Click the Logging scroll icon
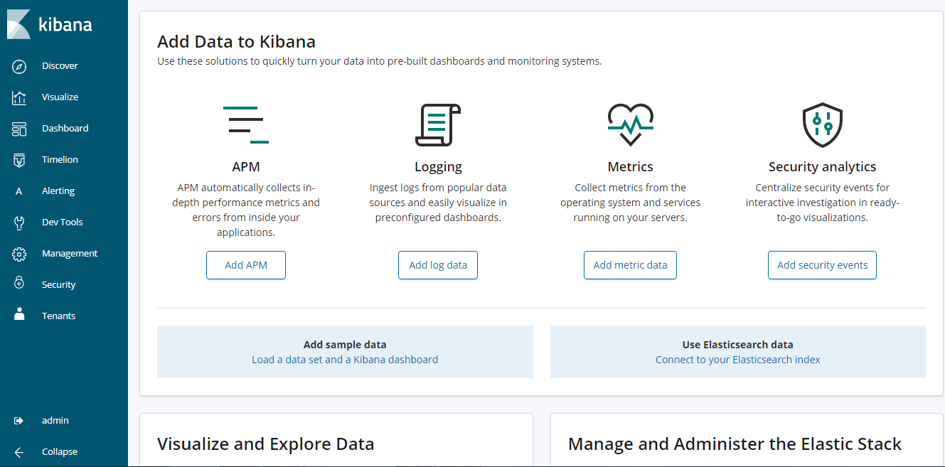This screenshot has height=467, width=945. tap(438, 125)
